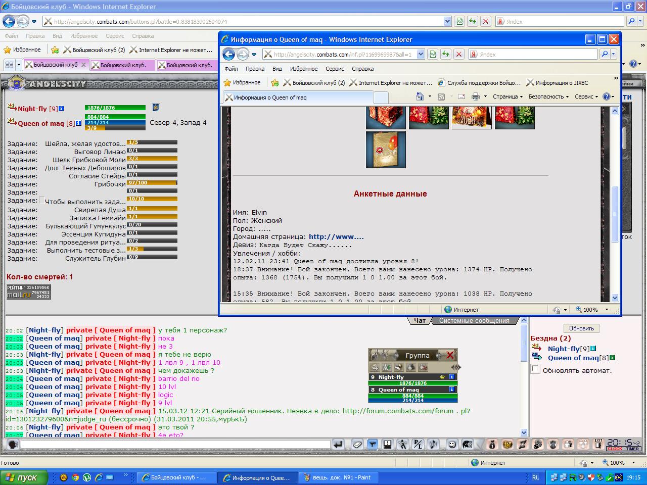Close the Группа panel with red X
Screen dimensions: 647x485
tap(450, 355)
